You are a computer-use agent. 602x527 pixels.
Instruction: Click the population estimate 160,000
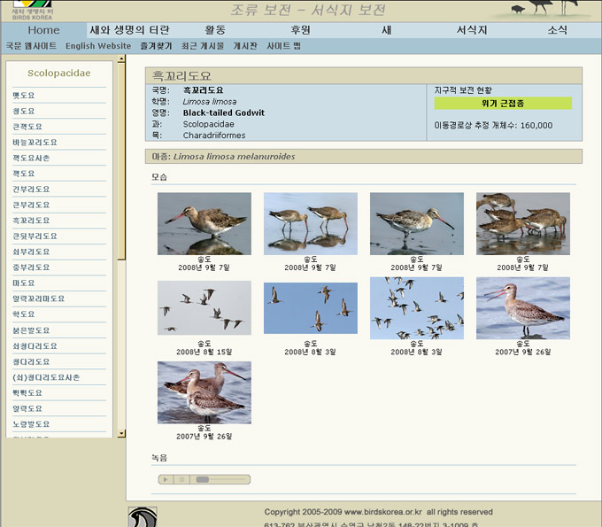[536, 125]
